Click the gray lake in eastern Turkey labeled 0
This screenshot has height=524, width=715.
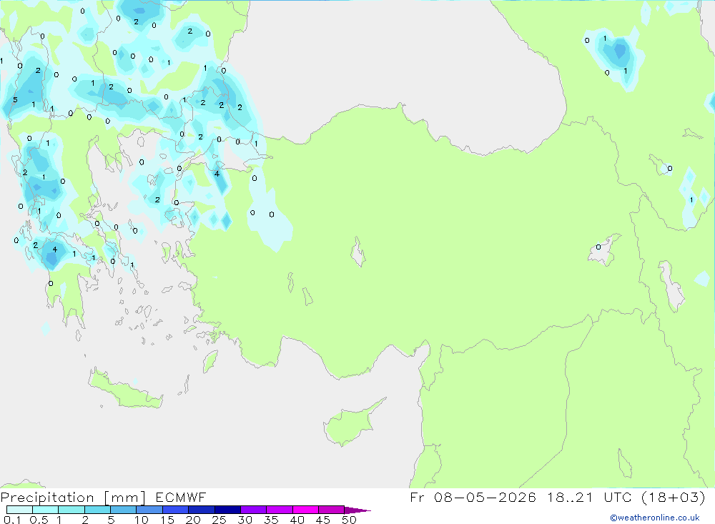click(x=603, y=250)
